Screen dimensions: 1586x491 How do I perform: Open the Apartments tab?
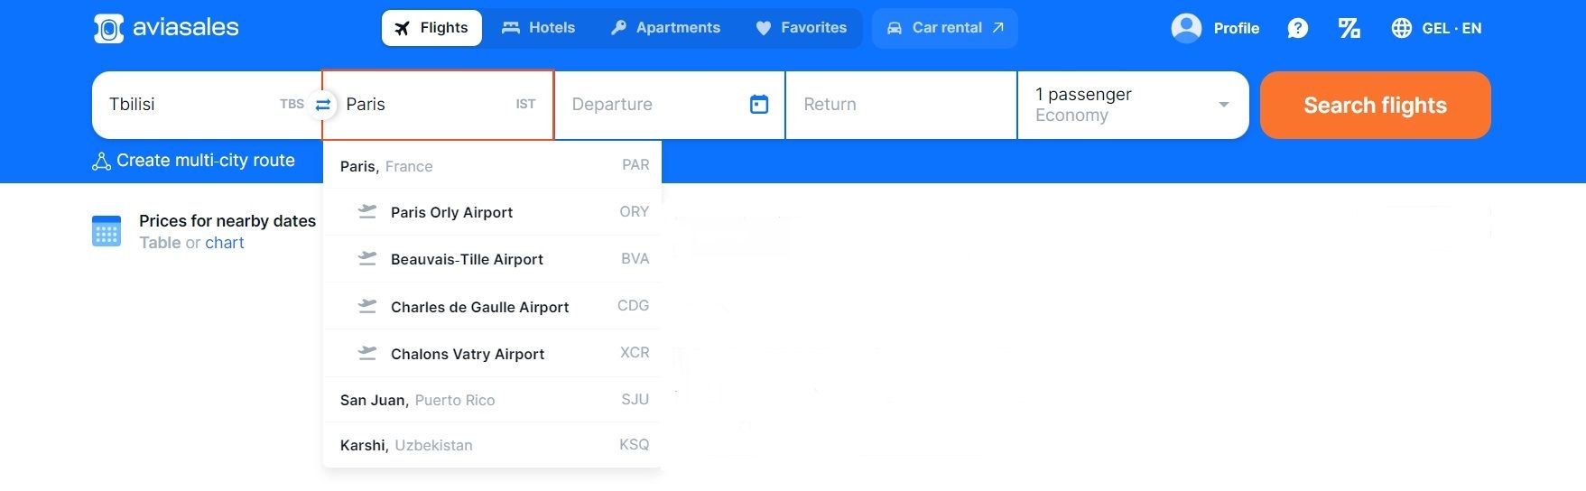[665, 28]
